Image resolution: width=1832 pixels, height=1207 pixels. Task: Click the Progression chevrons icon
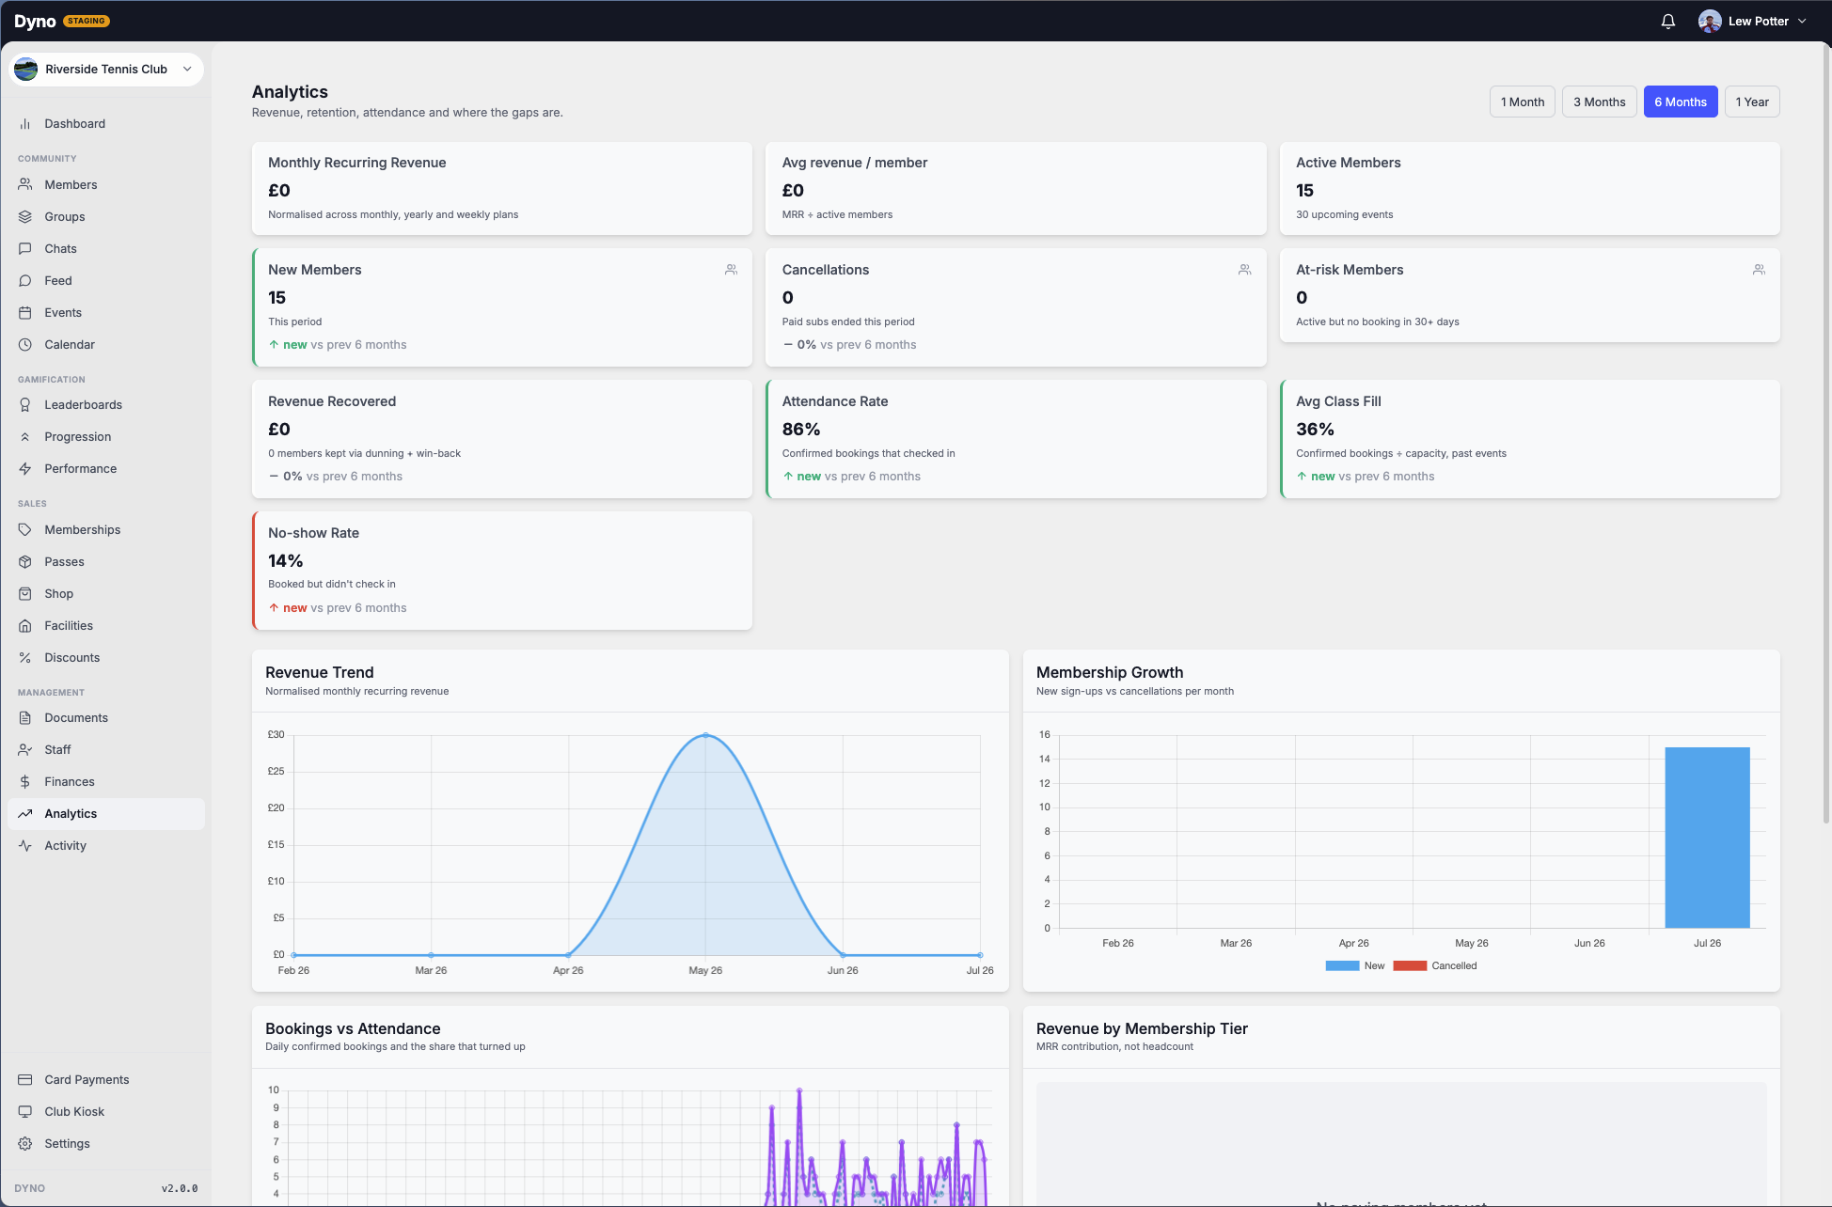pyautogui.click(x=25, y=437)
